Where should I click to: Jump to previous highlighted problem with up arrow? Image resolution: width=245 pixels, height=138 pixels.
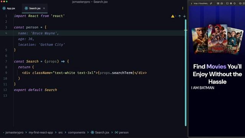(x=180, y=16)
